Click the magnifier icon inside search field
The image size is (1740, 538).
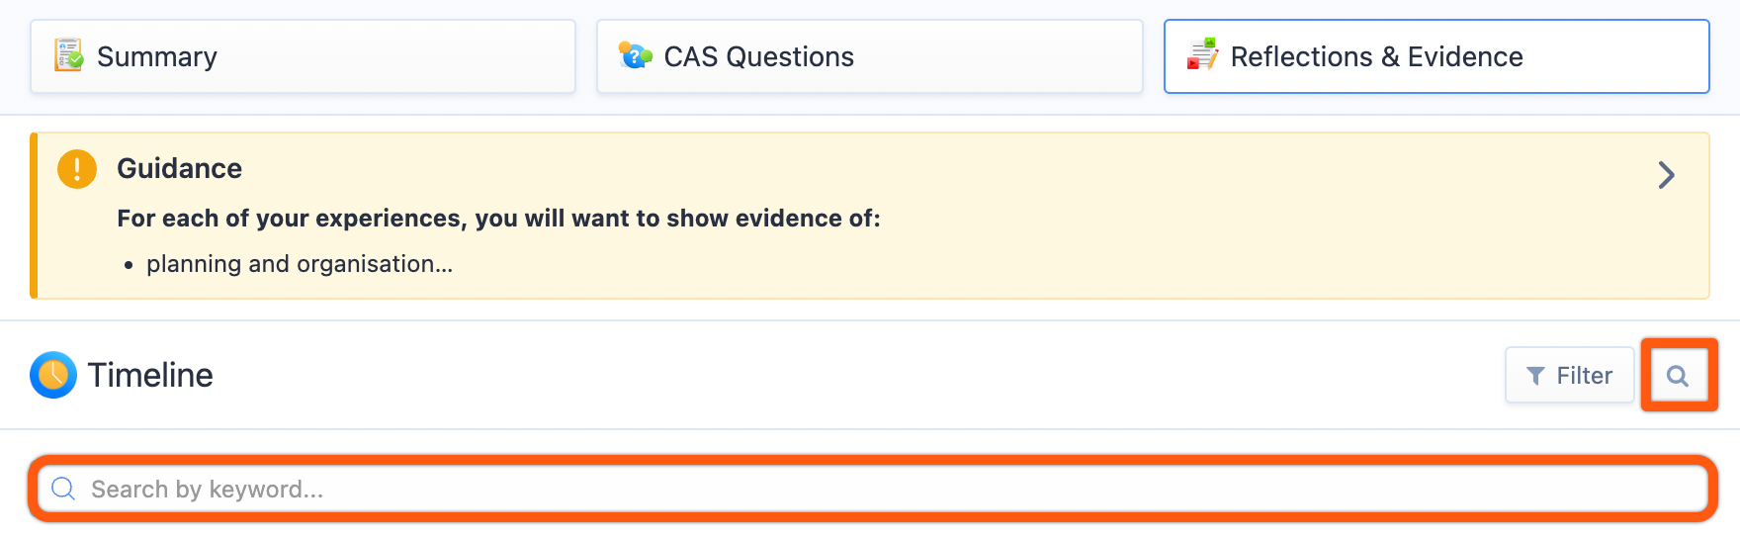tap(63, 489)
